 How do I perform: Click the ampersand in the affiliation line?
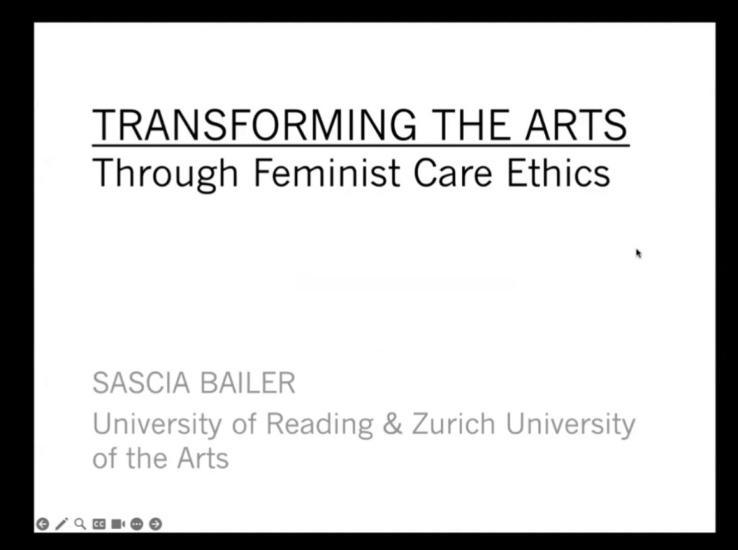[392, 424]
